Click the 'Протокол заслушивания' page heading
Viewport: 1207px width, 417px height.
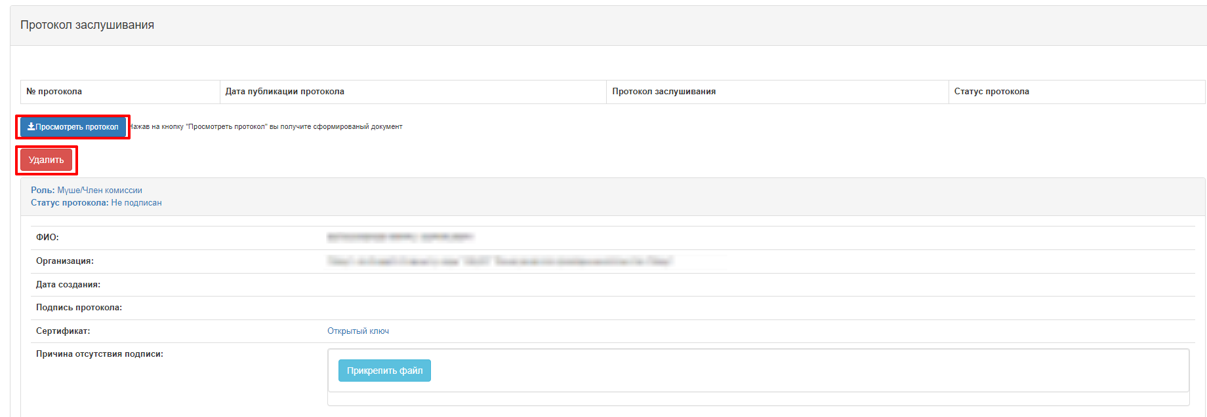point(87,25)
